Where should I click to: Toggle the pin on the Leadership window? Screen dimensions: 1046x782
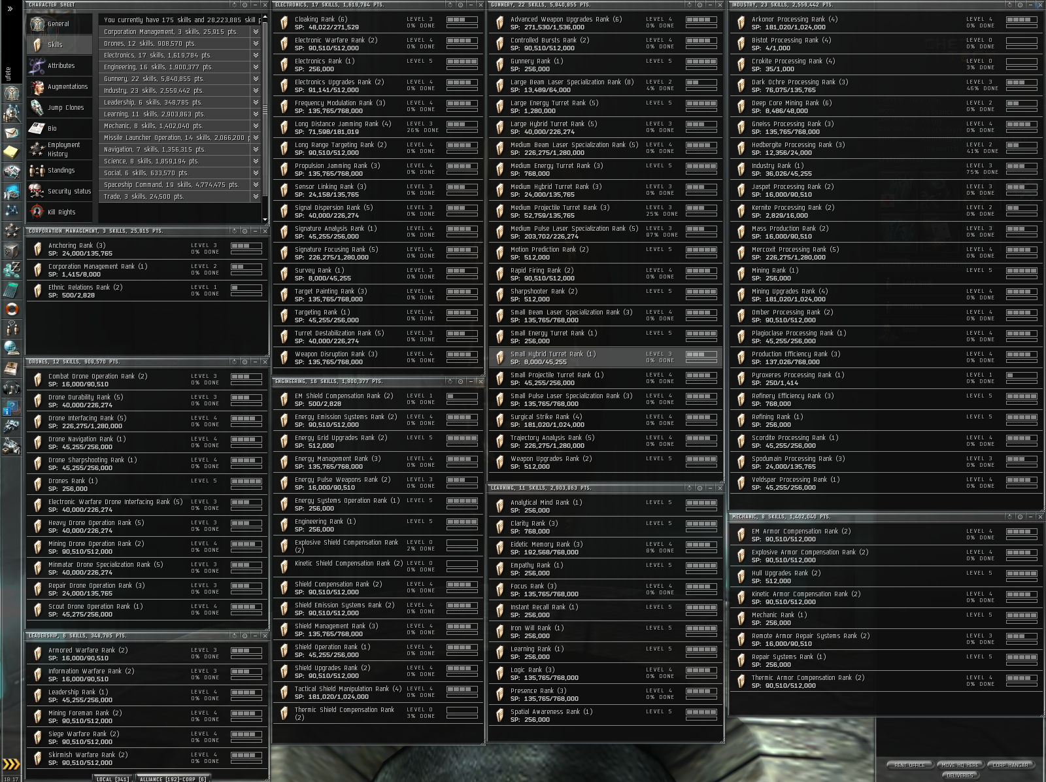[235, 636]
